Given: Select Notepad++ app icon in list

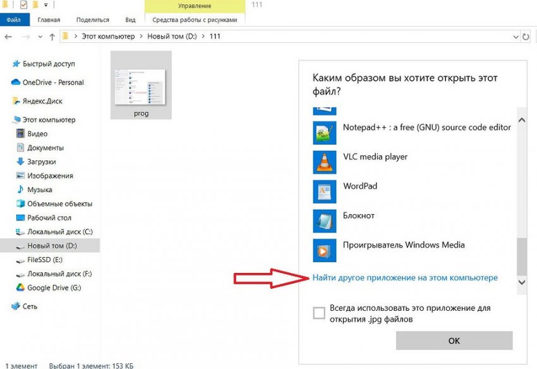Looking at the screenshot, I should point(325,132).
